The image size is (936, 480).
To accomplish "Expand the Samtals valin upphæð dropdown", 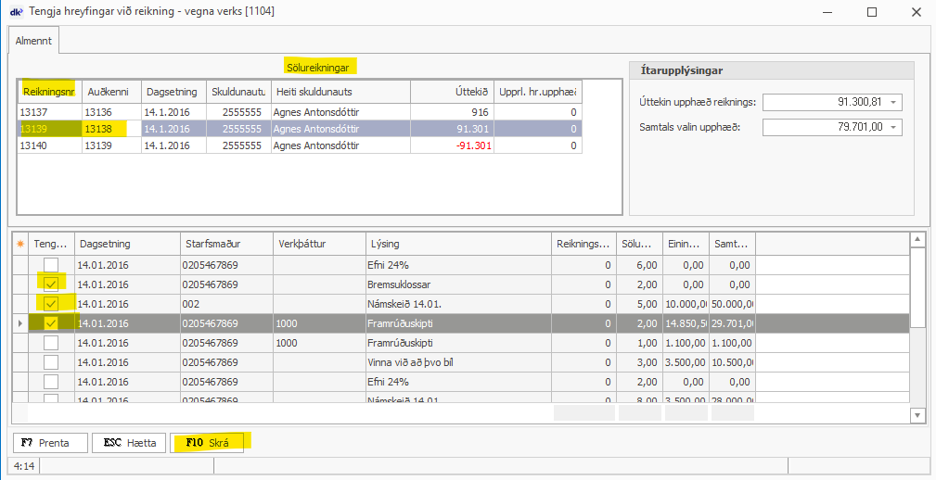I will pyautogui.click(x=891, y=127).
